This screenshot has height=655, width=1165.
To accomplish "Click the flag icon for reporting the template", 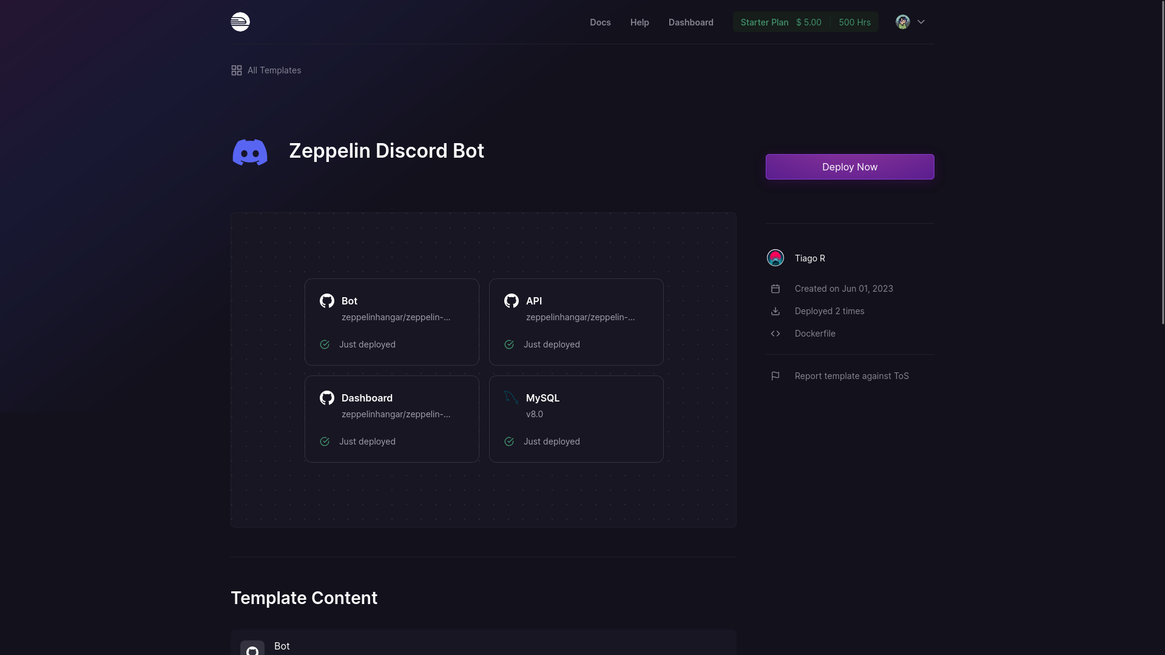I will click(x=775, y=376).
